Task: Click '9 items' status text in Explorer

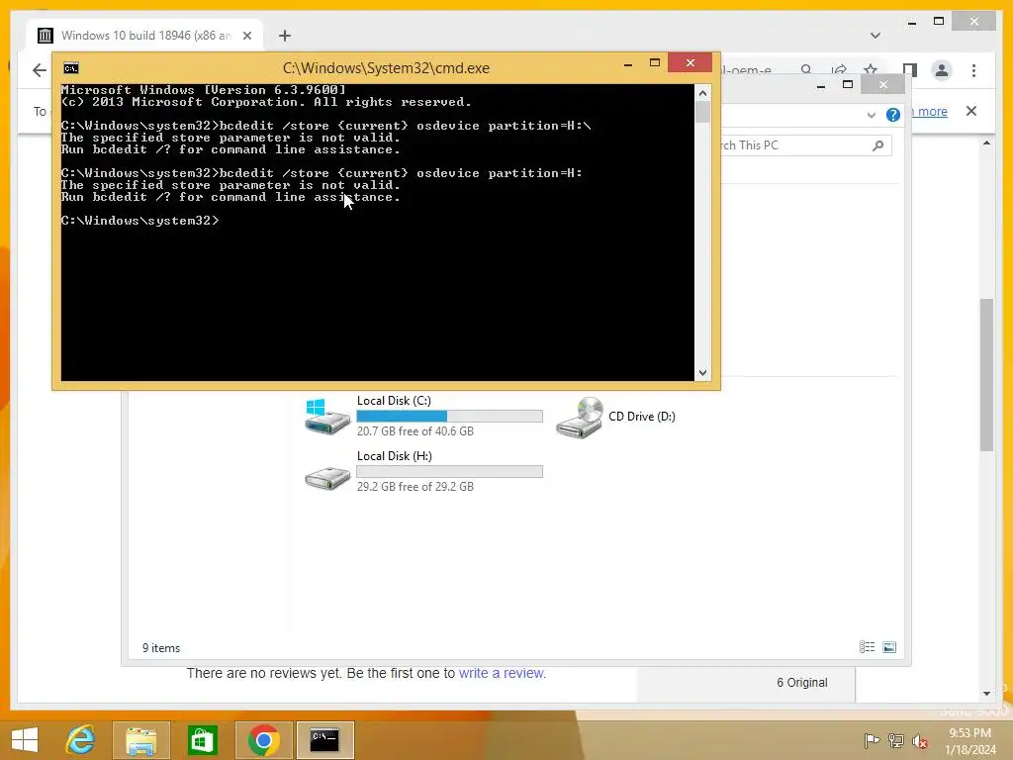Action: click(161, 648)
